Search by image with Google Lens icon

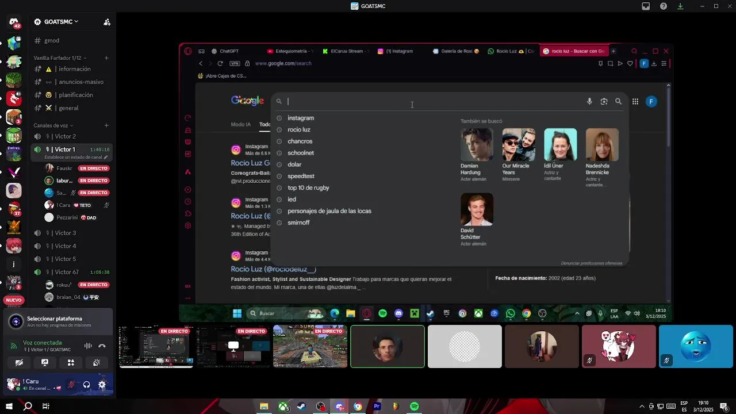[604, 101]
